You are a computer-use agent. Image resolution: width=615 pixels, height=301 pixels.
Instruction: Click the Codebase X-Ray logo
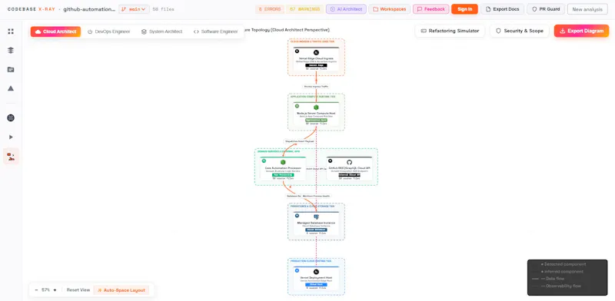tap(32, 9)
